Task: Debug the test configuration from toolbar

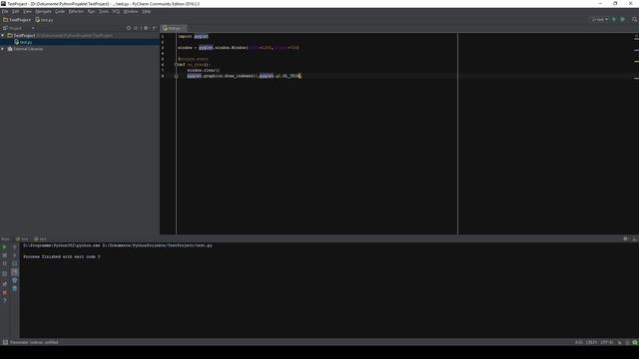Action: click(x=623, y=20)
